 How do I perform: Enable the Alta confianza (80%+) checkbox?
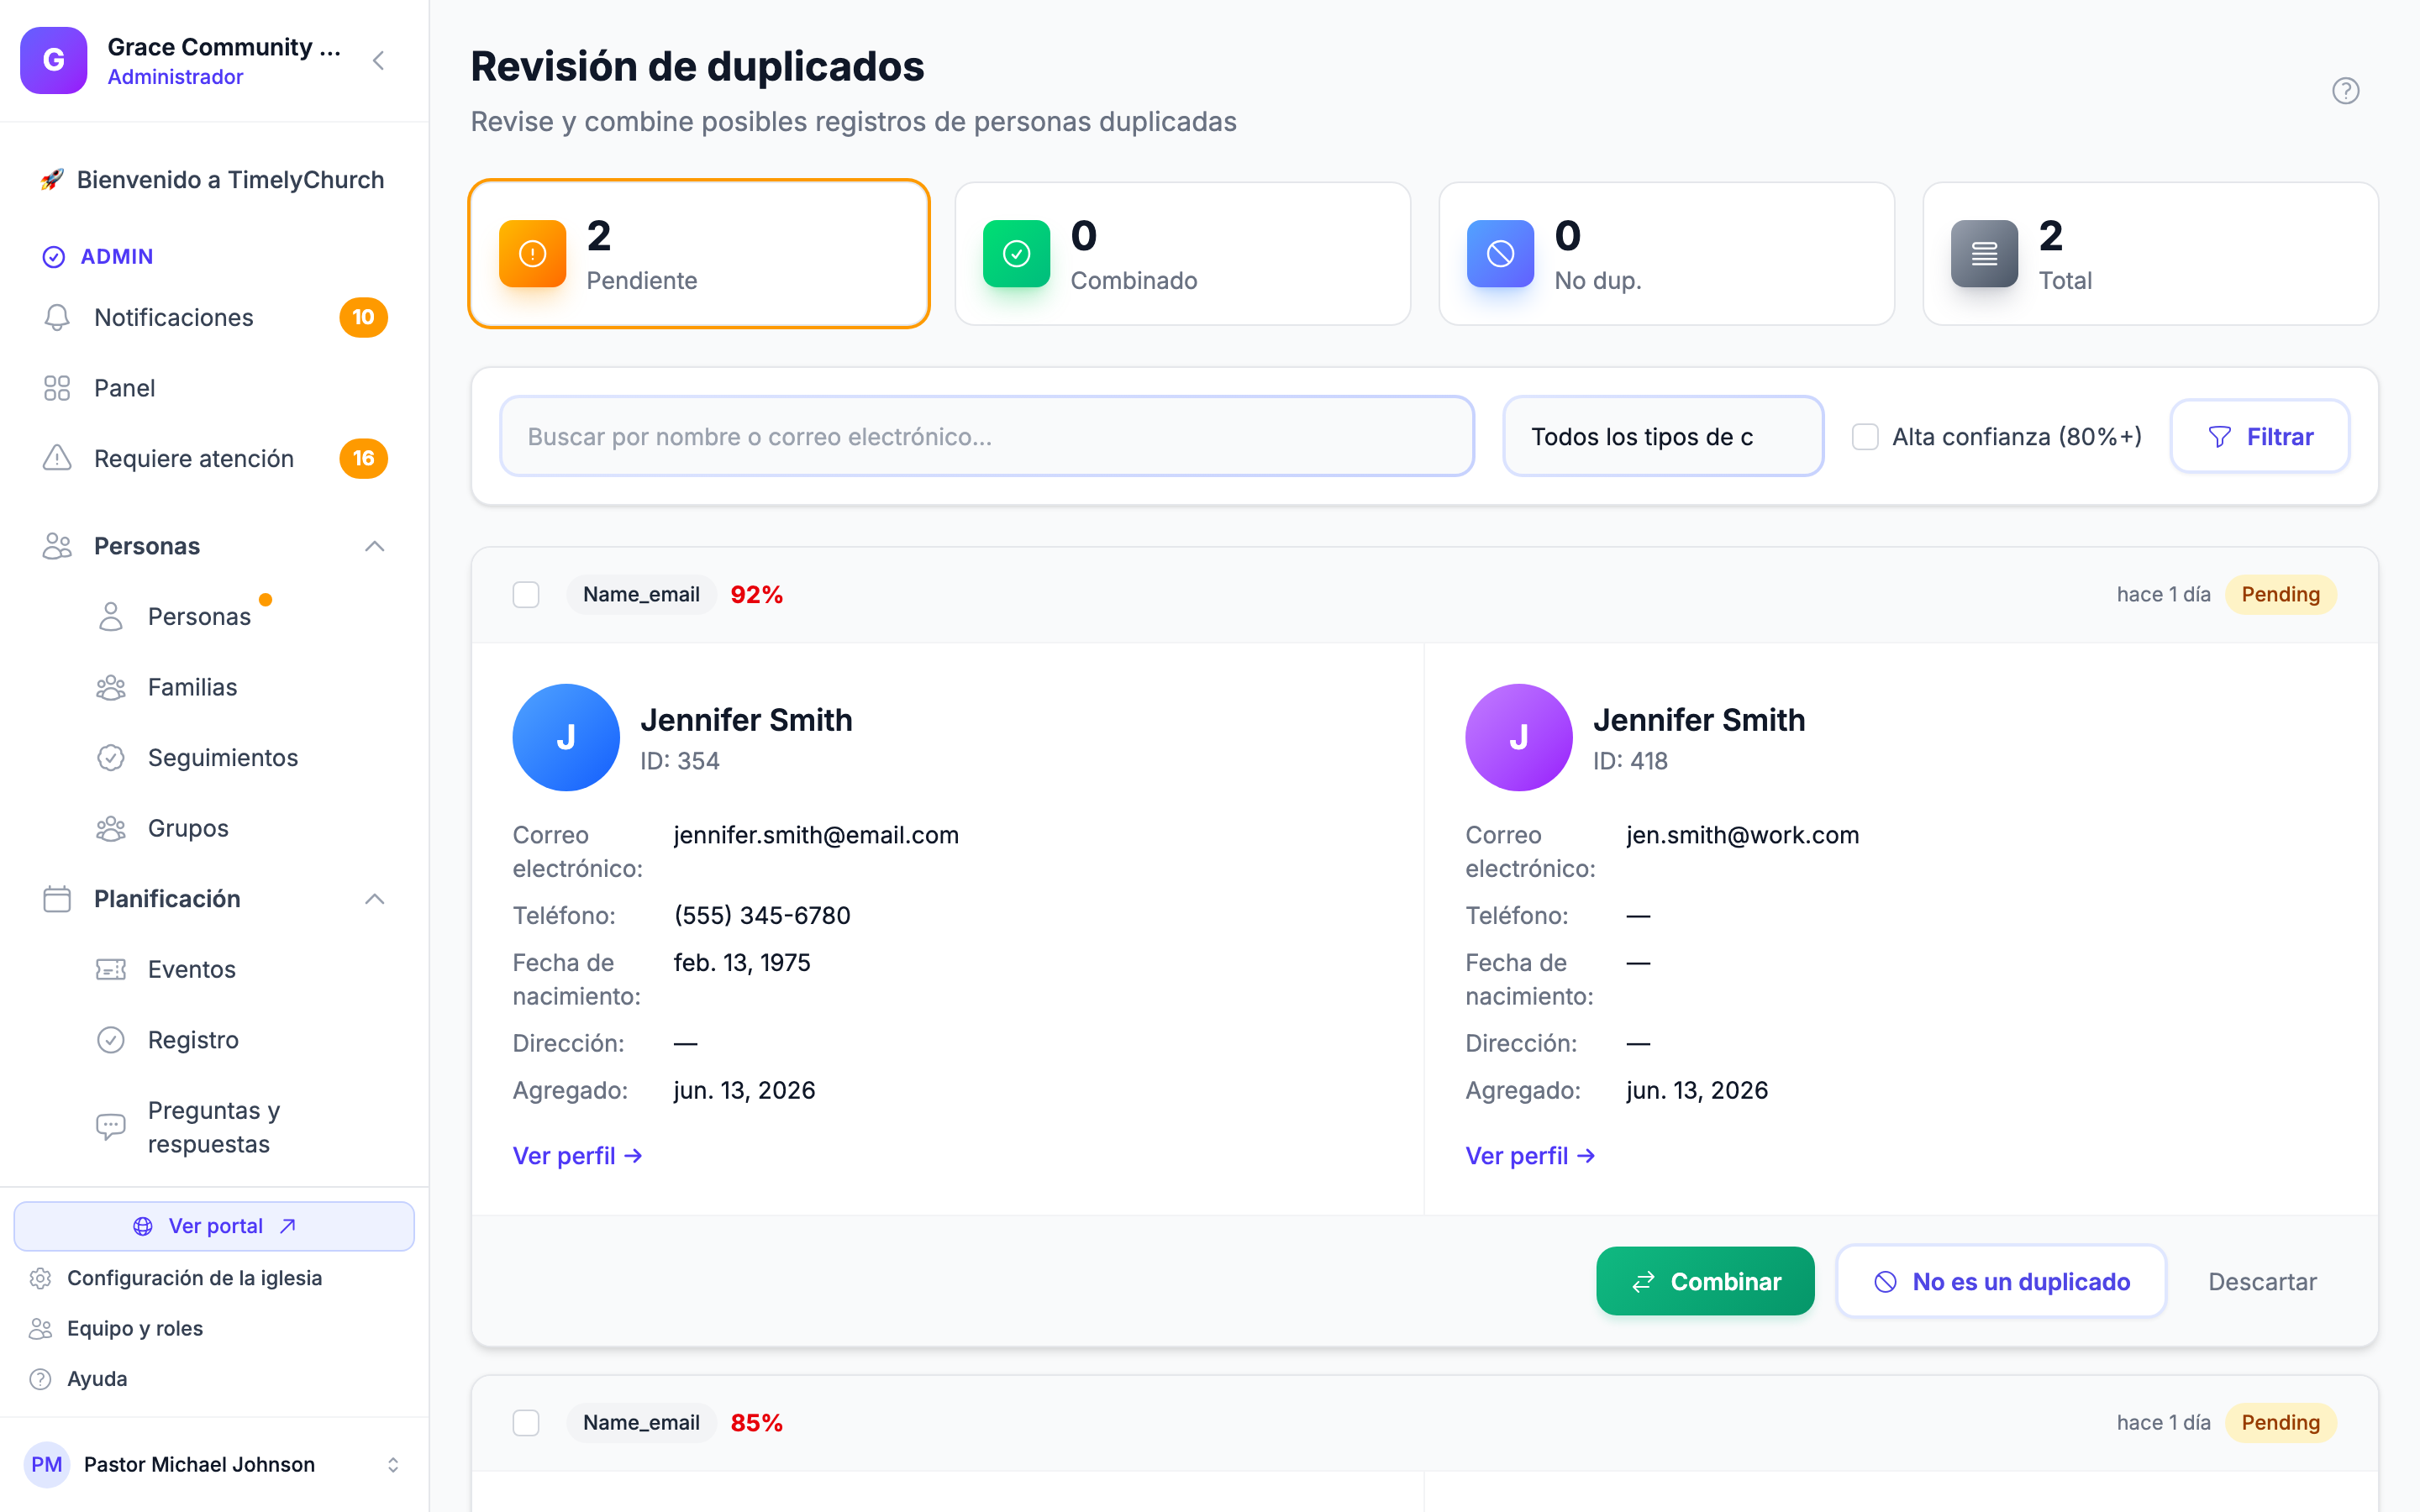click(x=1865, y=437)
